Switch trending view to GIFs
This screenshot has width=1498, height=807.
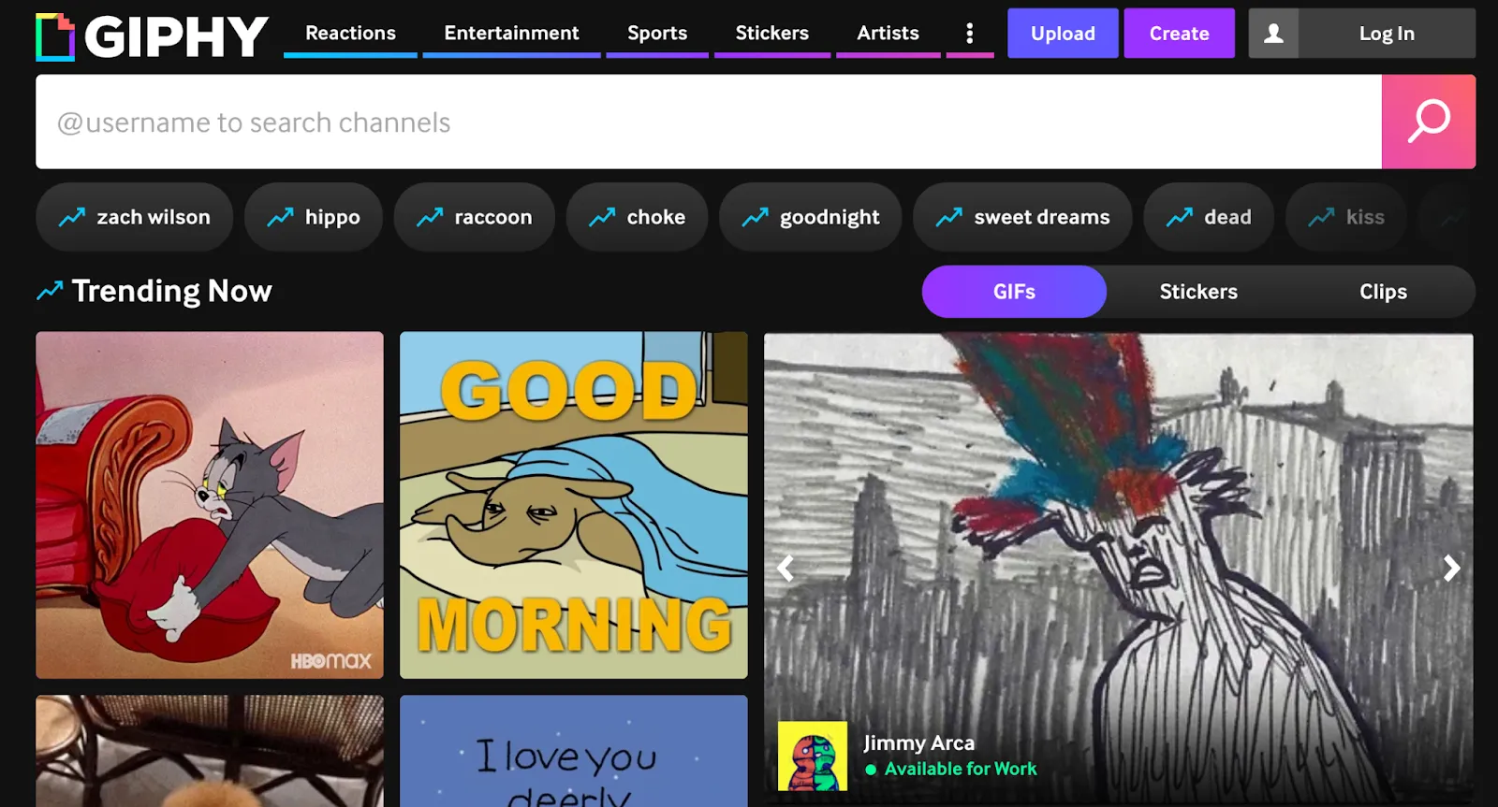(x=1014, y=292)
